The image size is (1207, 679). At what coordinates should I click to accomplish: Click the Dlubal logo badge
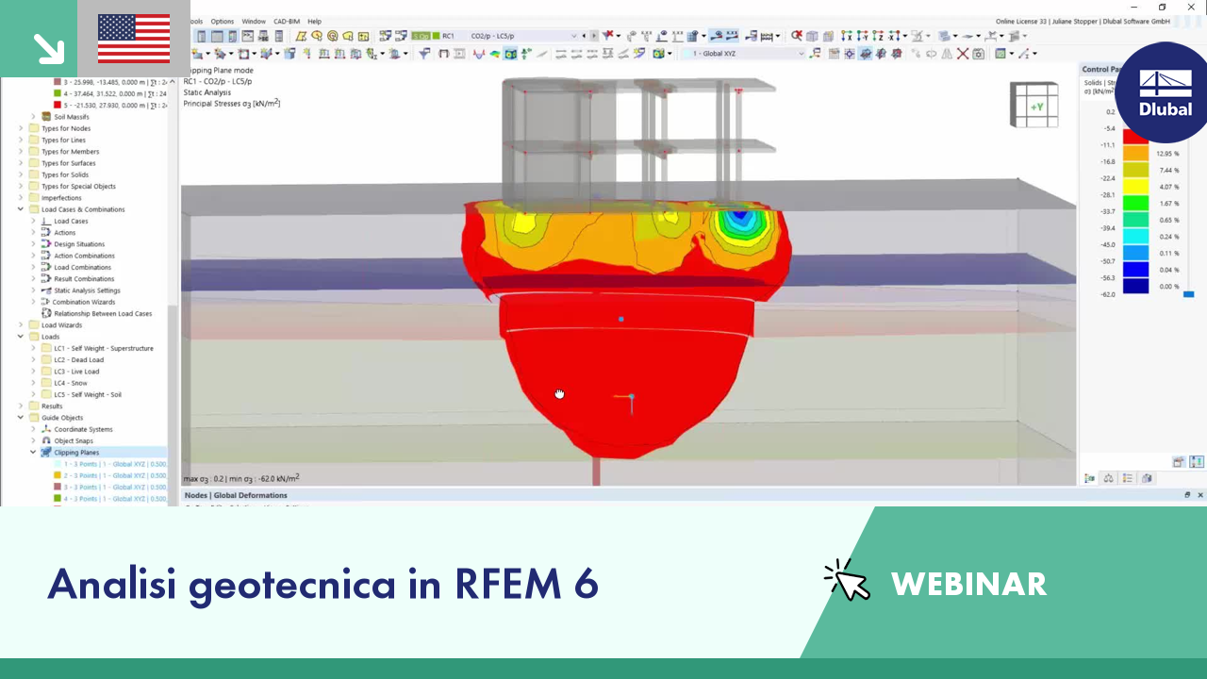[1166, 92]
